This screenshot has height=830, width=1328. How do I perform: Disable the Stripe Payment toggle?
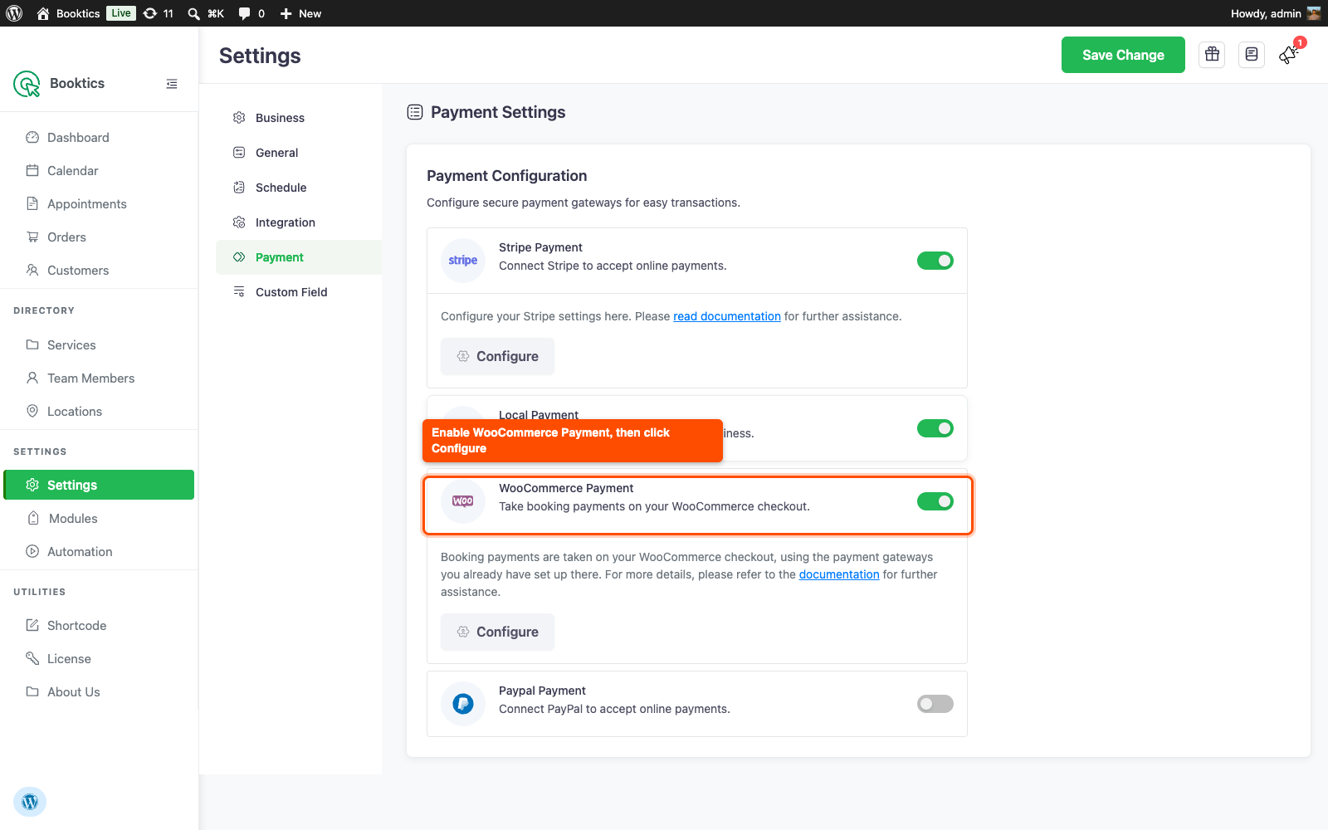(935, 261)
